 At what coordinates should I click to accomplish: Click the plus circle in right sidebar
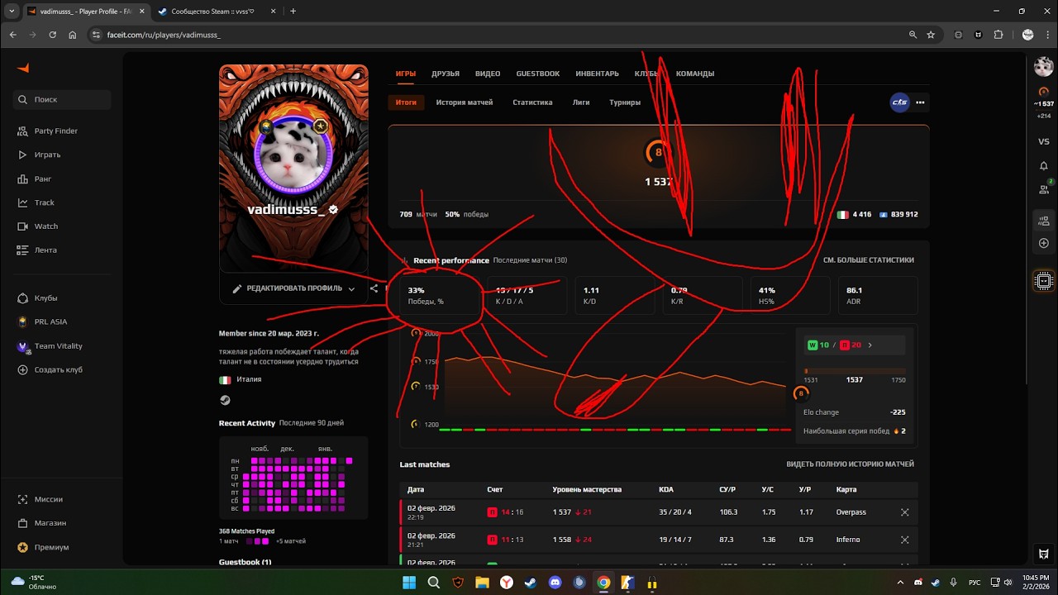tap(1044, 244)
